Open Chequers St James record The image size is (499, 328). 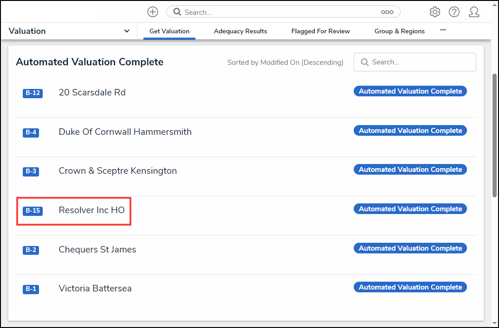coord(97,250)
